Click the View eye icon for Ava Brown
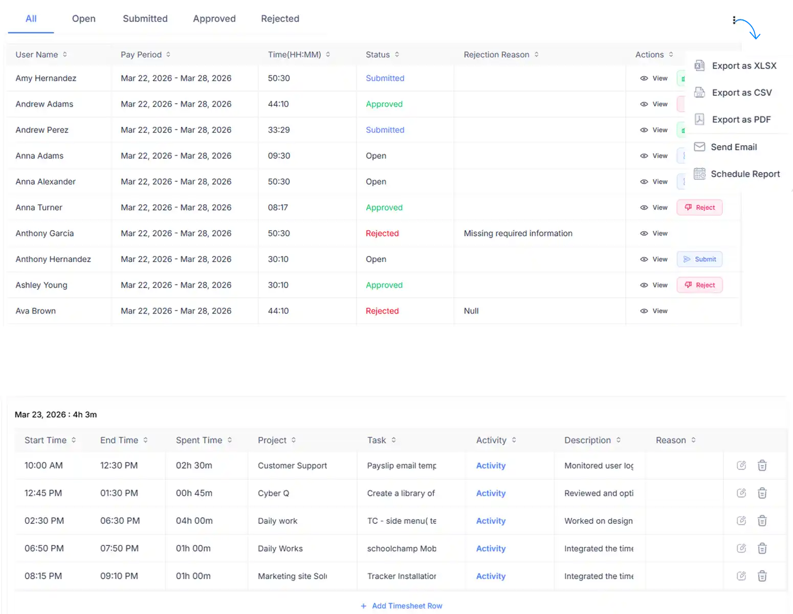The height and width of the screenshot is (614, 793). click(x=644, y=311)
